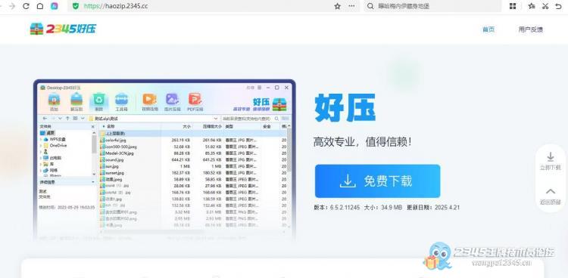Expand the 此电脑 tree node in the preview
Image resolution: width=568 pixels, height=278 pixels.
coord(41,158)
